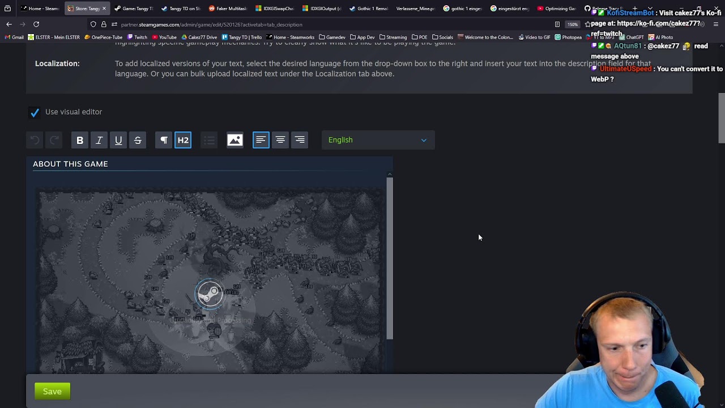Insert image into description
725x408 pixels.
coord(235,140)
